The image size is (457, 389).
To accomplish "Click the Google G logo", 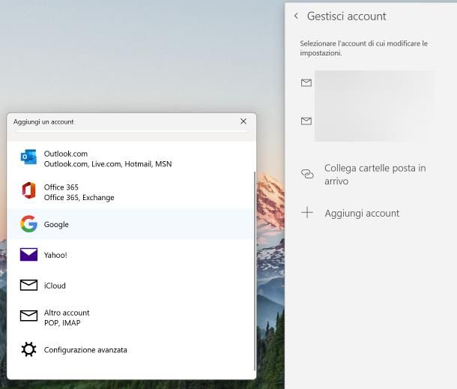I will 29,224.
